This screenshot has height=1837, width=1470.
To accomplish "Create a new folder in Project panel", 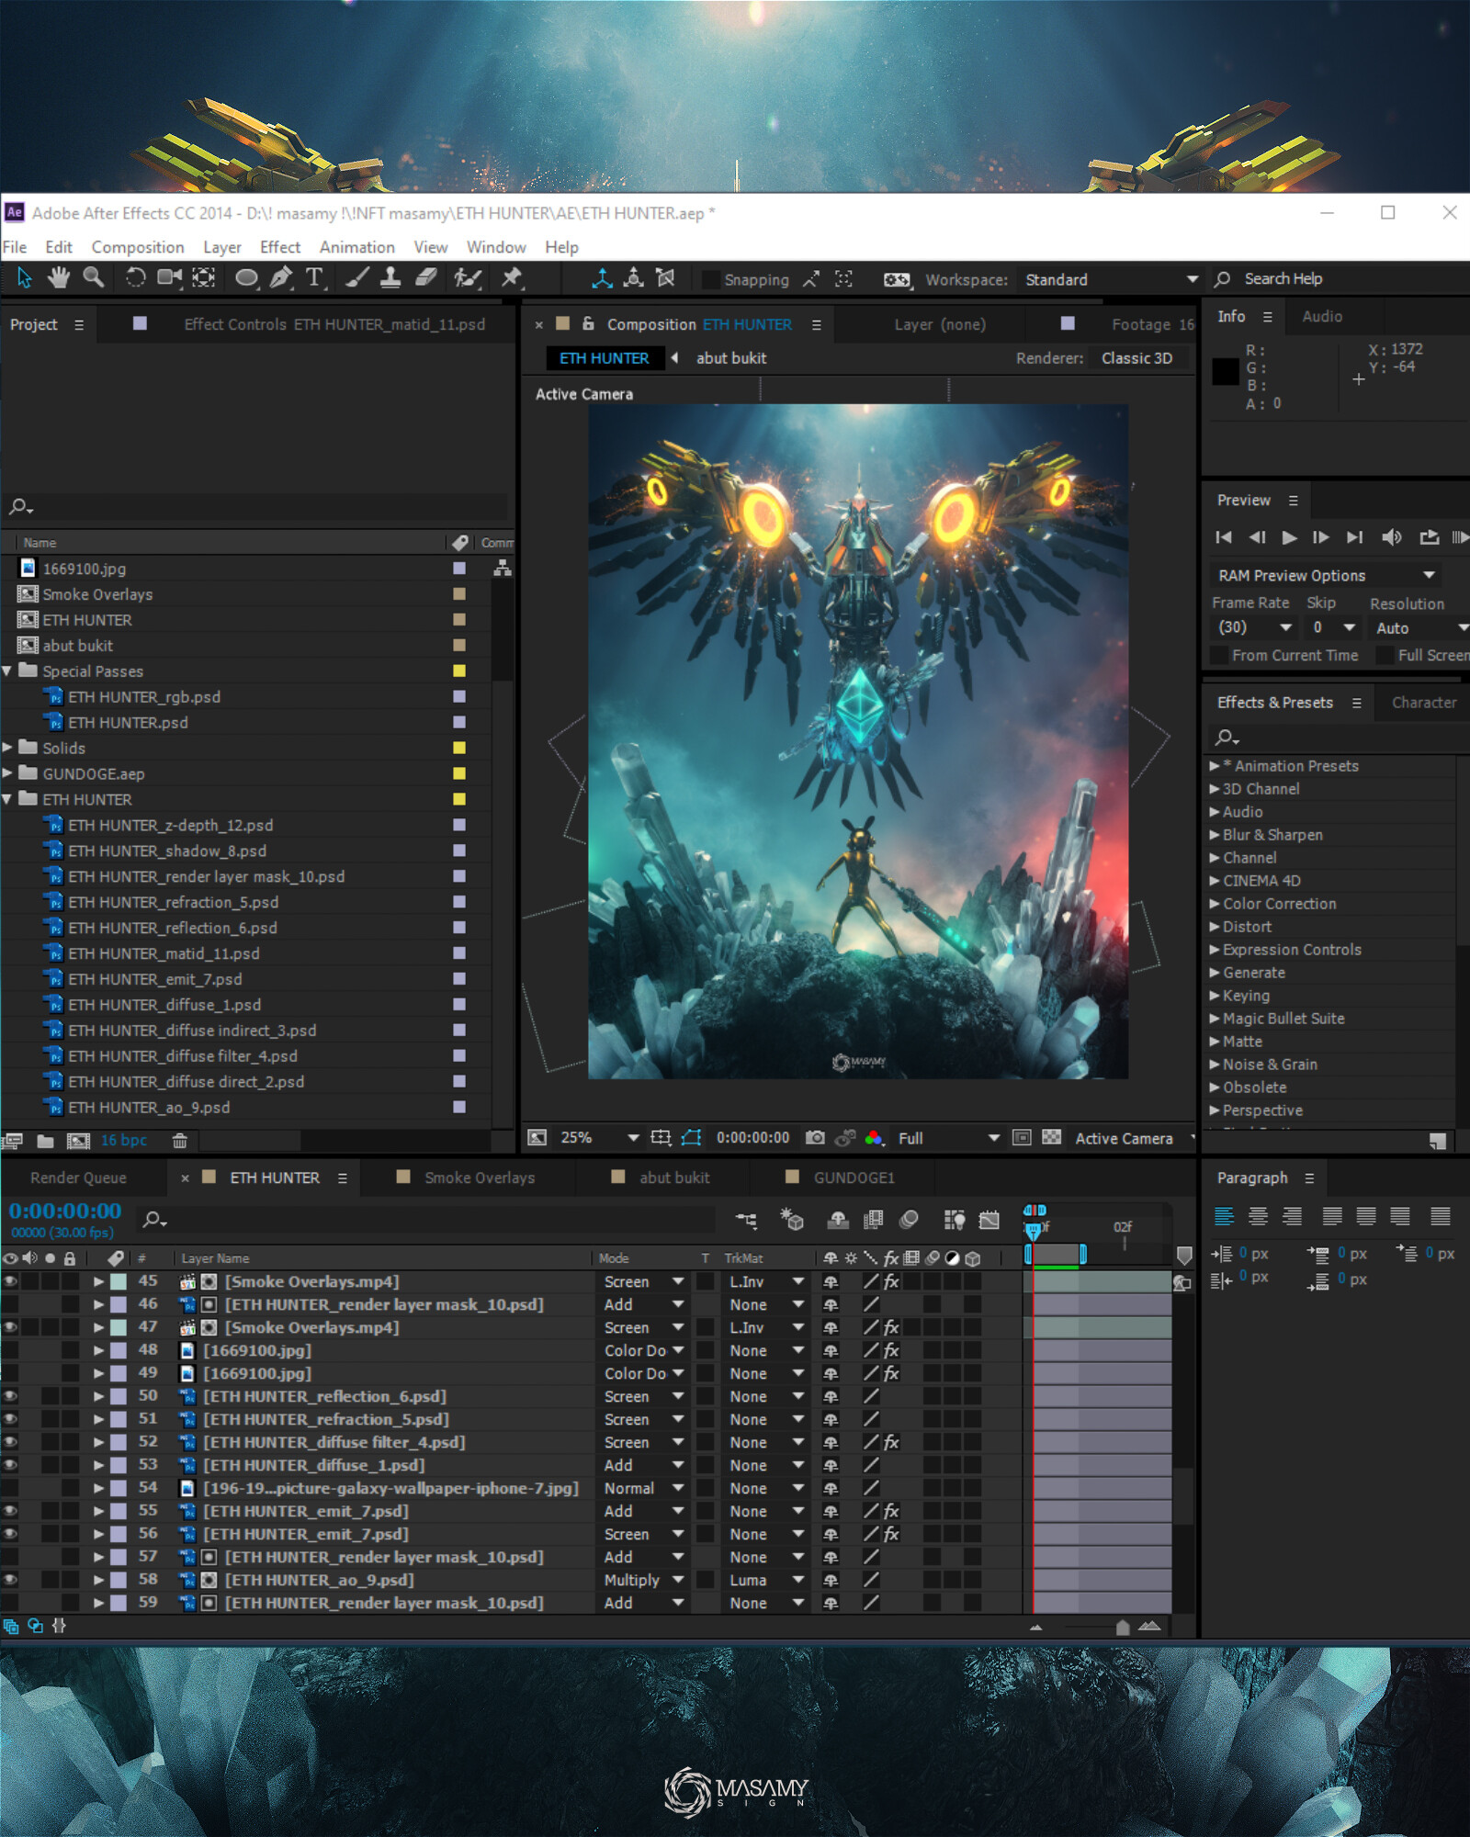I will [45, 1141].
